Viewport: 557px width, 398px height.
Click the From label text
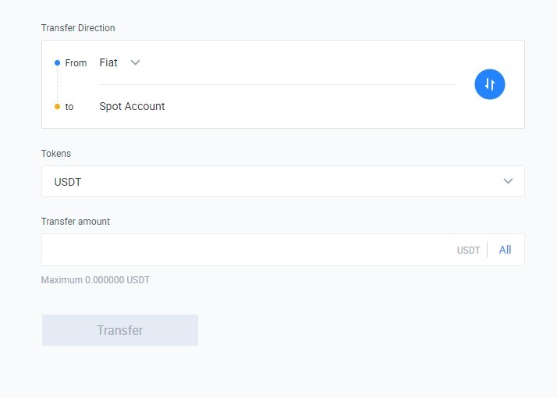[x=76, y=63]
